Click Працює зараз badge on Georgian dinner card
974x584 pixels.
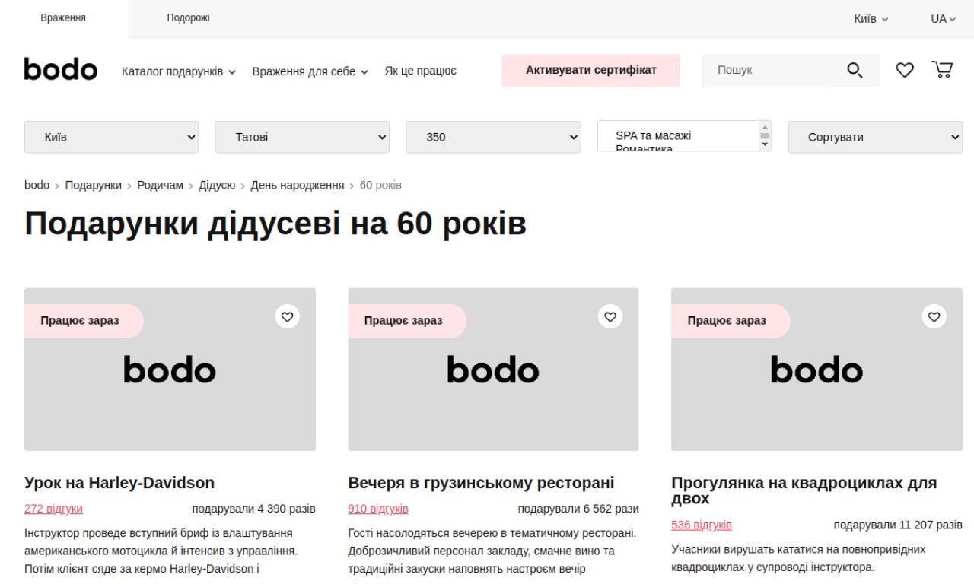coord(407,321)
